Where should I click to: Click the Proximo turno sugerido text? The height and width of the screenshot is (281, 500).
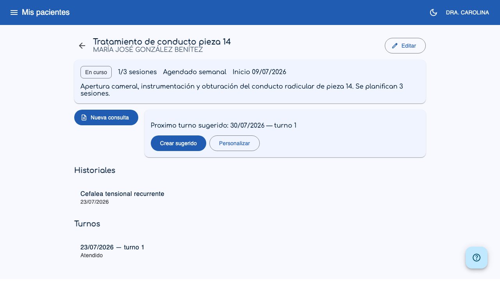click(x=223, y=125)
